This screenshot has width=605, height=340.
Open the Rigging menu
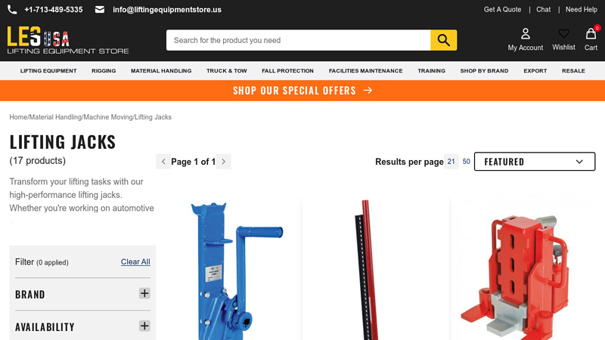pyautogui.click(x=104, y=71)
